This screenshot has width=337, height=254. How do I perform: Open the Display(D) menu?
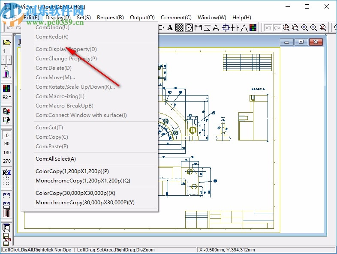click(58, 18)
